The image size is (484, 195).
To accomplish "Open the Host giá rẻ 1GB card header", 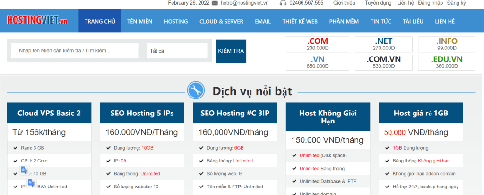I will [x=421, y=113].
